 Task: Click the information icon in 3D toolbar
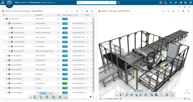[172, 95]
